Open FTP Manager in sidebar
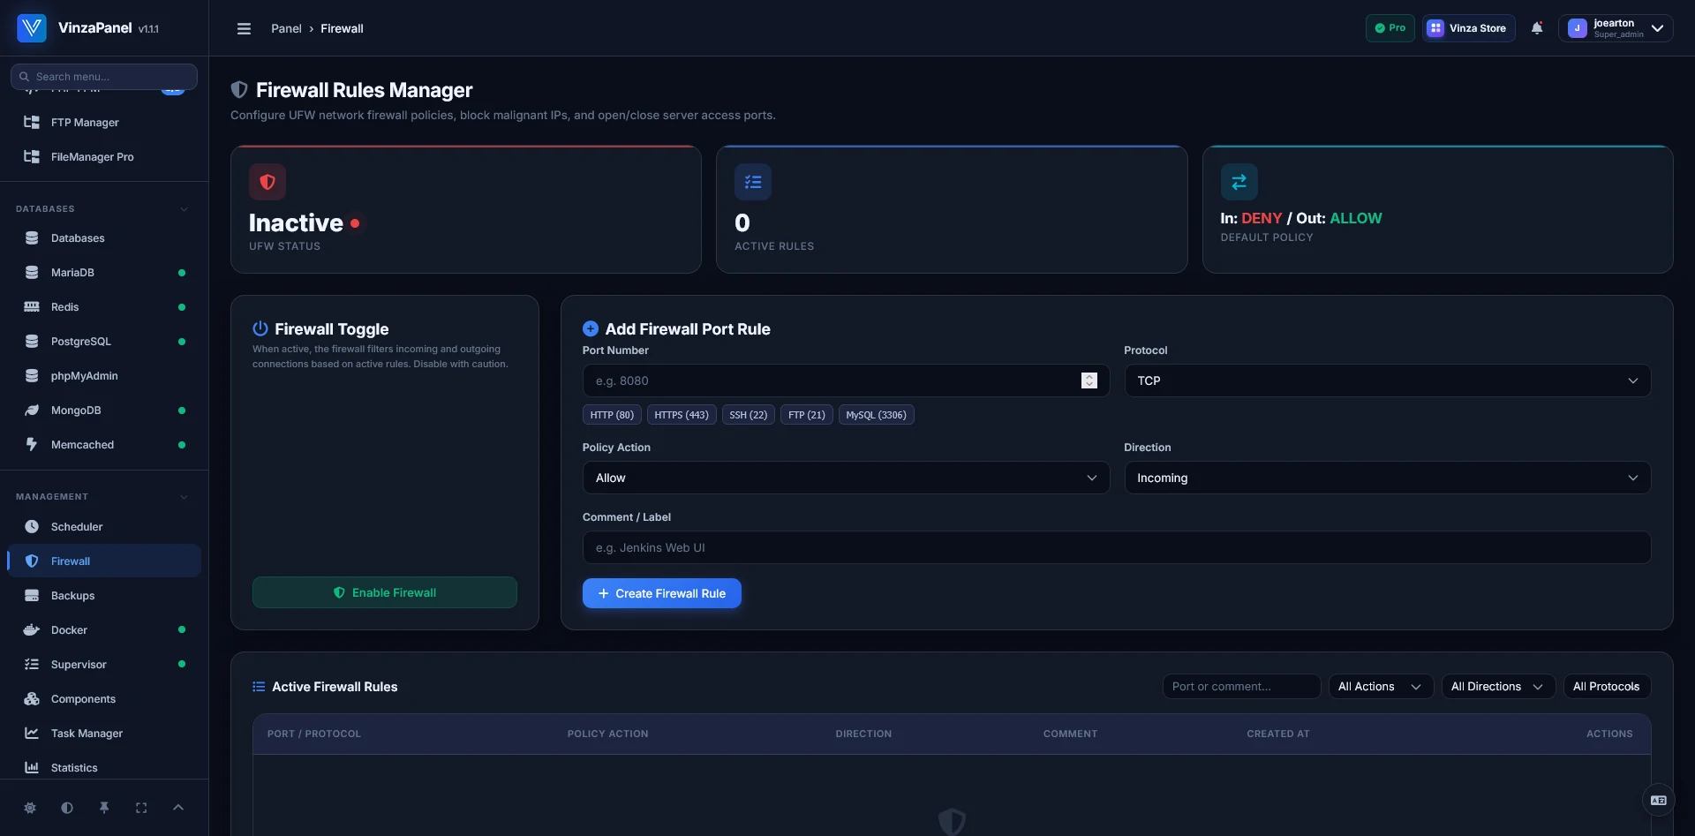The height and width of the screenshot is (836, 1695). point(104,123)
